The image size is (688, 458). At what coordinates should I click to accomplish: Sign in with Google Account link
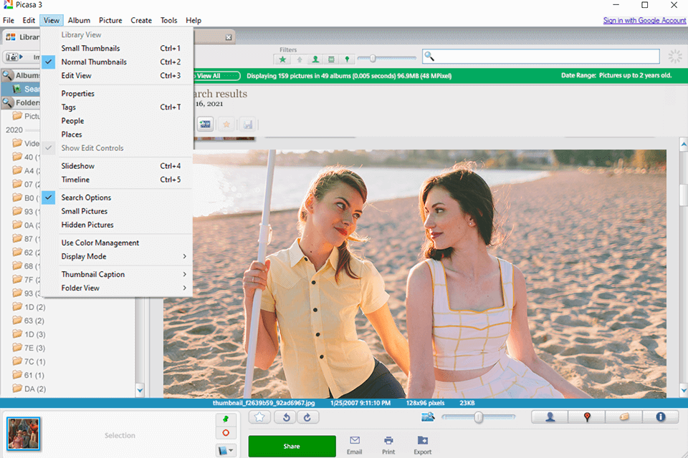coord(644,20)
